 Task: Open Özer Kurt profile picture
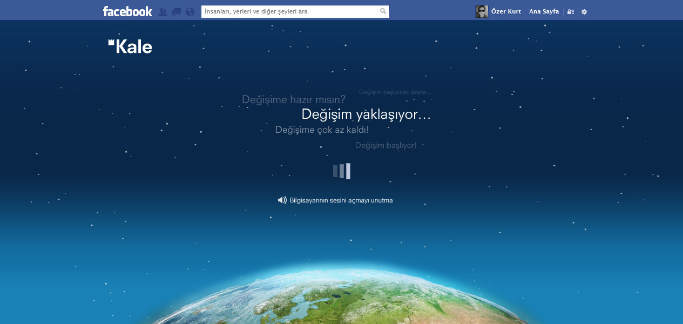[482, 12]
